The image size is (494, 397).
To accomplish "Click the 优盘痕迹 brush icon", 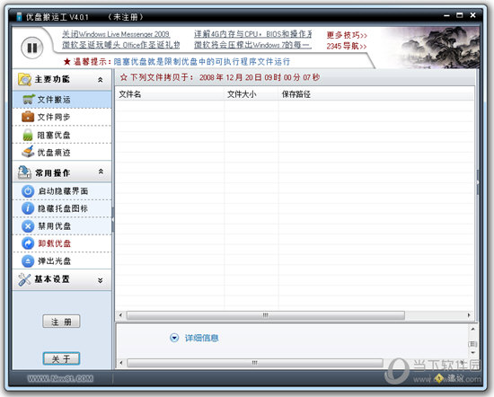I will (x=28, y=152).
